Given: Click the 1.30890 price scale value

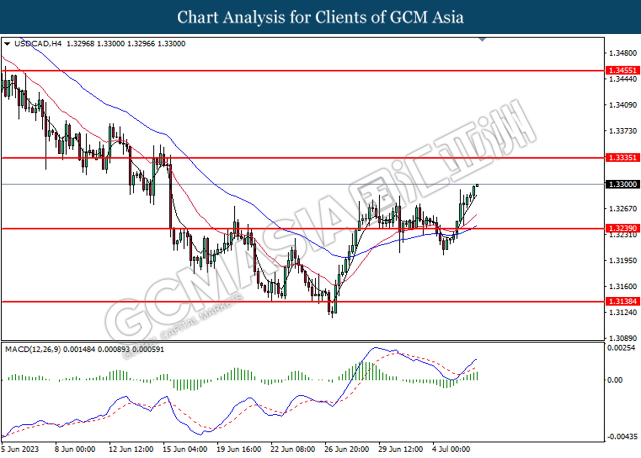Looking at the screenshot, I should tap(623, 338).
